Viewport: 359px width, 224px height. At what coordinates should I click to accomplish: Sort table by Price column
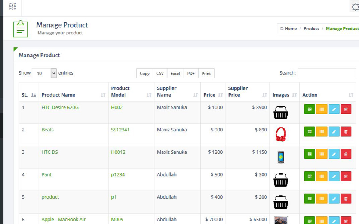(x=213, y=95)
